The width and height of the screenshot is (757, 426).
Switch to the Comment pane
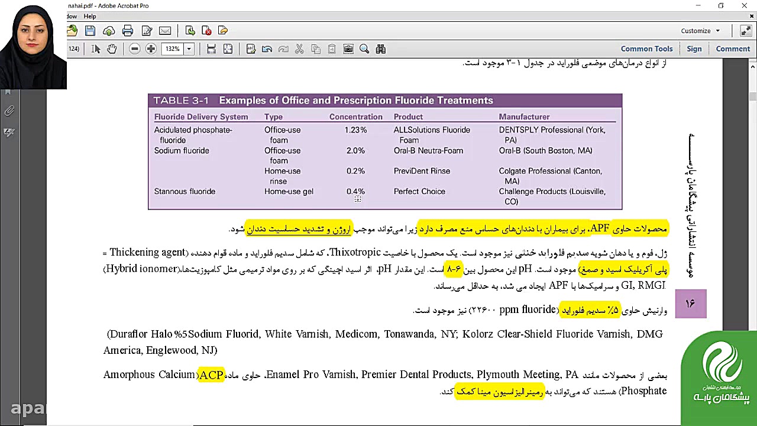tap(733, 49)
